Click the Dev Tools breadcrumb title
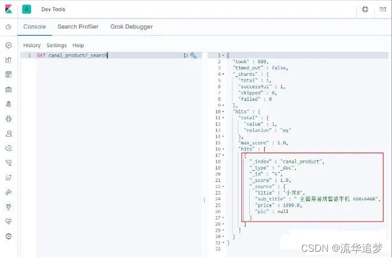This screenshot has height=259, width=392. (x=53, y=9)
